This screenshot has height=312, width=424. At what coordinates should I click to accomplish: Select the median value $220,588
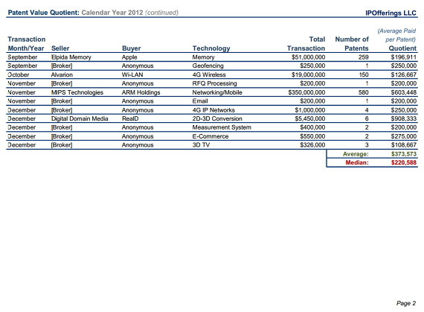click(404, 162)
